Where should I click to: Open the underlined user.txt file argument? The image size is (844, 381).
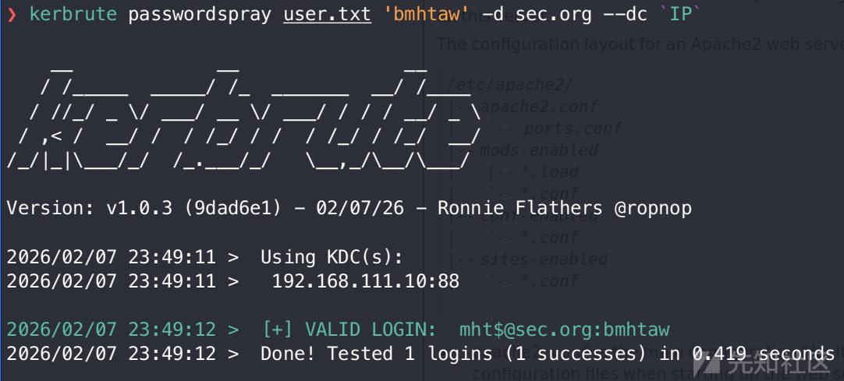(328, 15)
